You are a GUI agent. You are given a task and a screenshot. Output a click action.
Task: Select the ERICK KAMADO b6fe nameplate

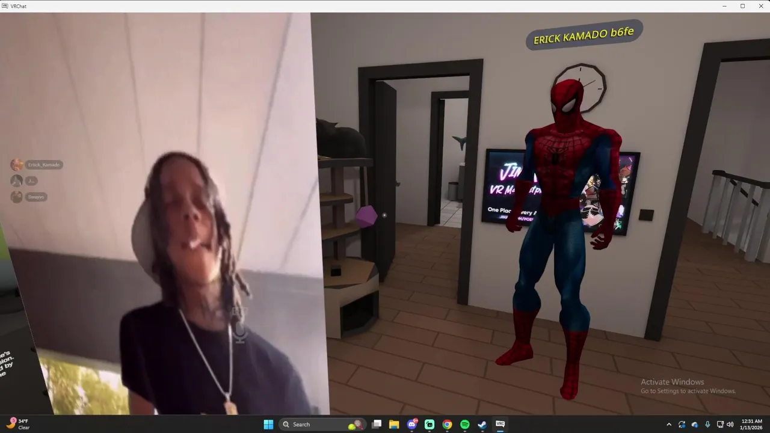pos(584,34)
